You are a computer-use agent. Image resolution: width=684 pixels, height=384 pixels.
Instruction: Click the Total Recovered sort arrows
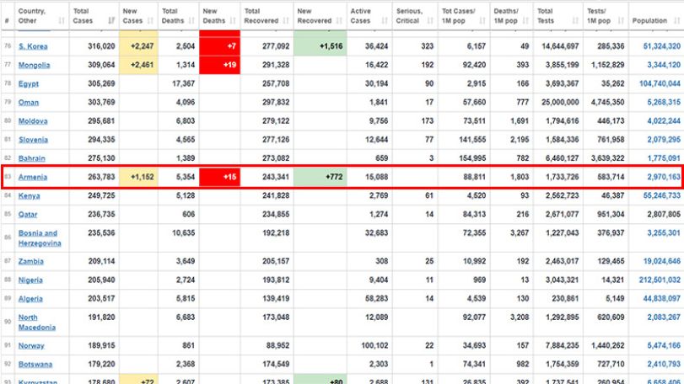286,20
